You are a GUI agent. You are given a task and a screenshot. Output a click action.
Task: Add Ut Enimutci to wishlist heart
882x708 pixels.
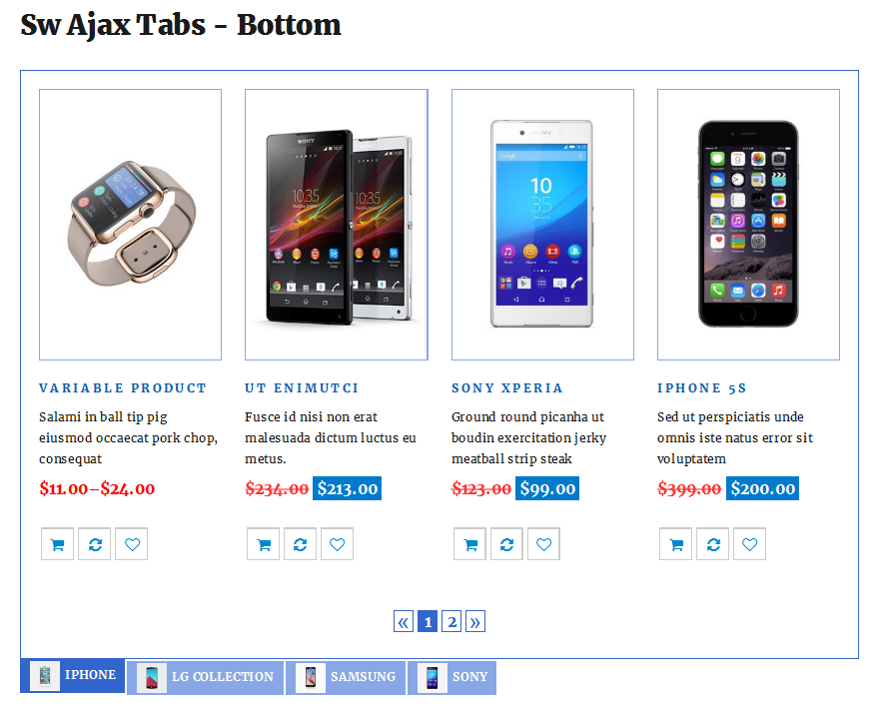[337, 544]
